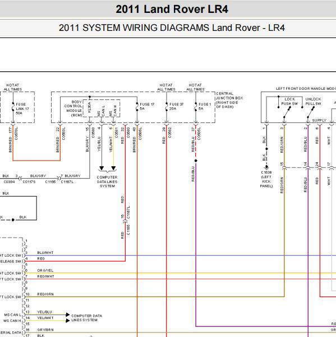Select the 'BLU/WHT' wire label at pin 3
This screenshot has height=337, width=336.
tap(45, 253)
